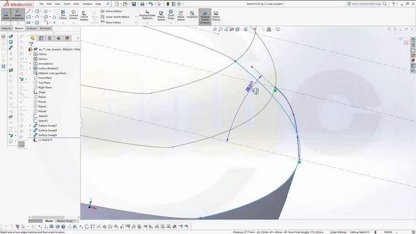Click the feature tree horizontal scrollbar

click(x=47, y=217)
